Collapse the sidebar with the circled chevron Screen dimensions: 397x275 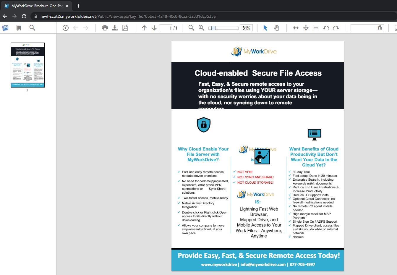tap(66, 28)
